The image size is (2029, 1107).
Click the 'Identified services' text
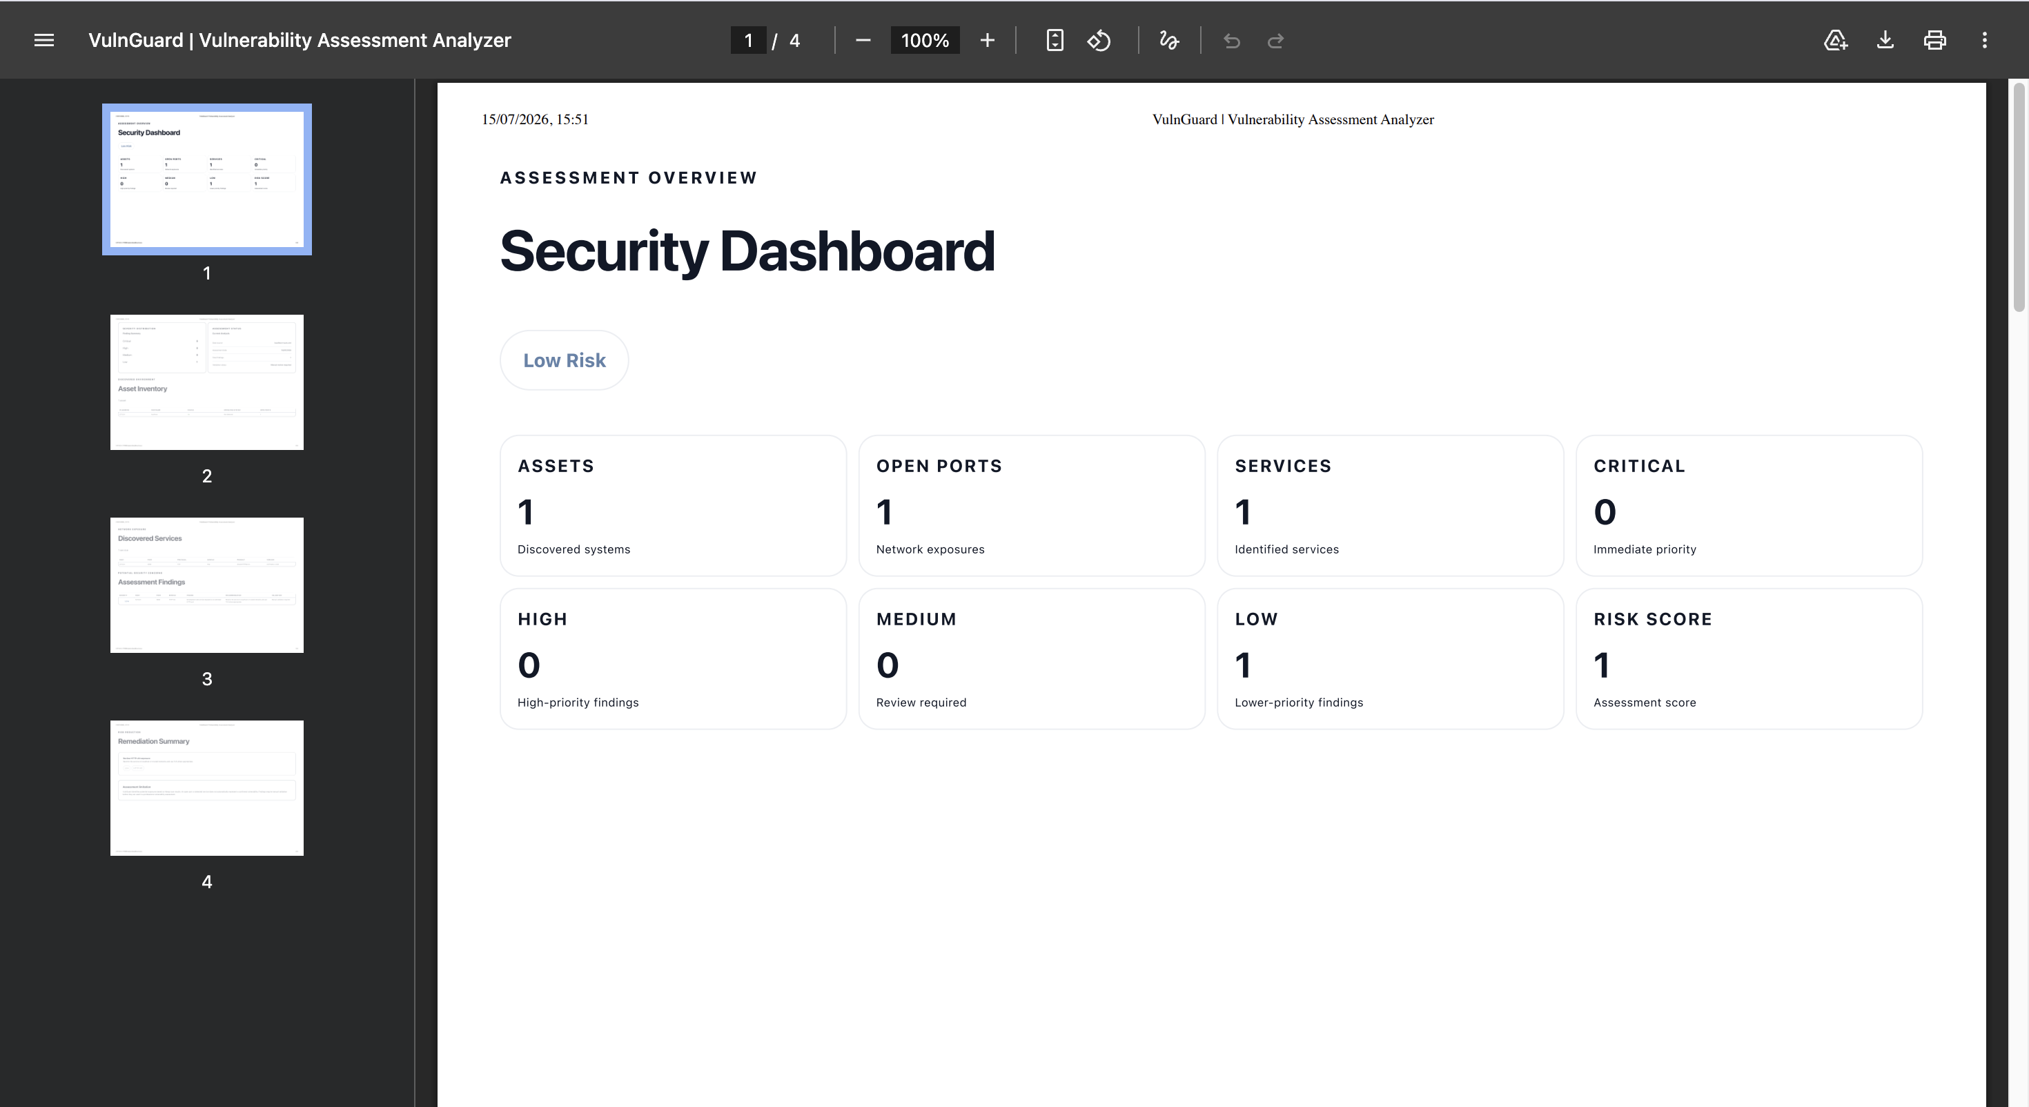(x=1286, y=549)
